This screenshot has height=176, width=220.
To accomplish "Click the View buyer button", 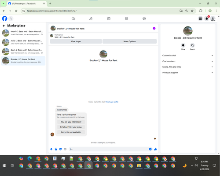I will pos(76,41).
